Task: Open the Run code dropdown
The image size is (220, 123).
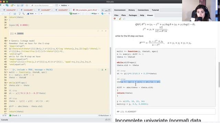Action: point(98,14)
